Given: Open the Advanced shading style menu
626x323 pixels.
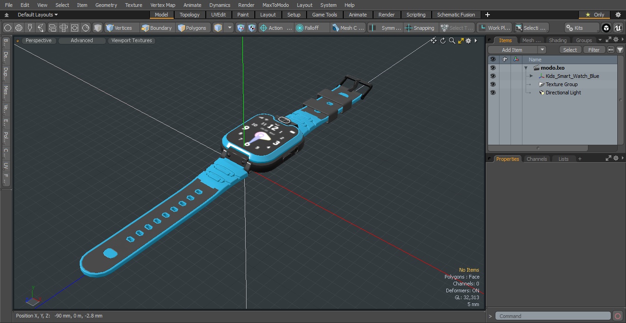Looking at the screenshot, I should (82, 41).
